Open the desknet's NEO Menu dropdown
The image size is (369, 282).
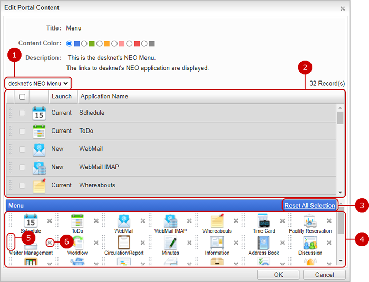(x=38, y=83)
